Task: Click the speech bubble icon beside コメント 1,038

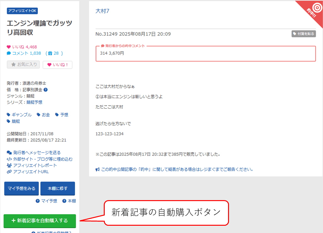Action: (9, 53)
